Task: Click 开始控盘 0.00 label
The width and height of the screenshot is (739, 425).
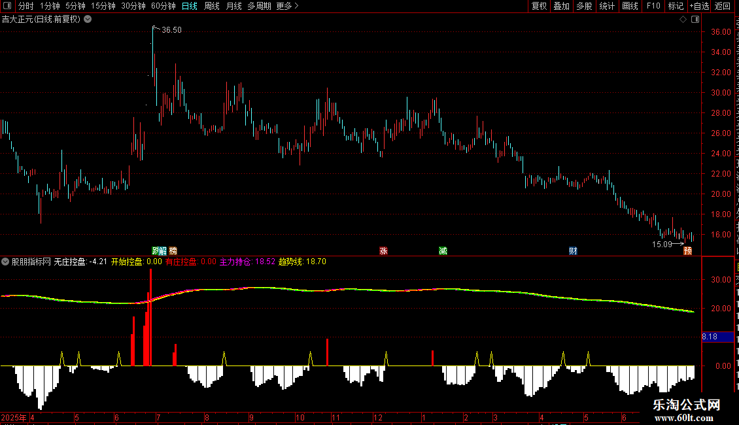Action: 137,262
